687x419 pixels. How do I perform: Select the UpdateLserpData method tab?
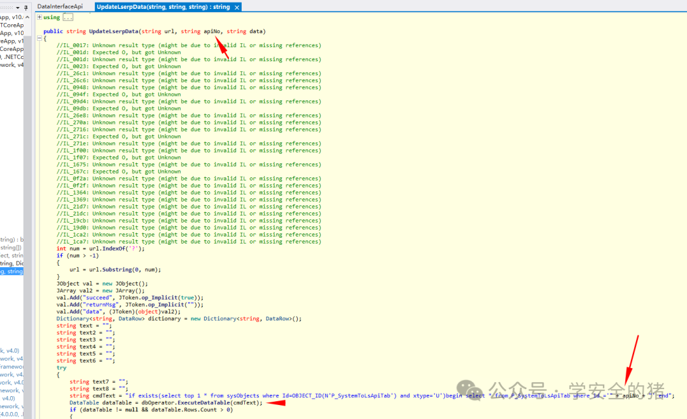pyautogui.click(x=163, y=6)
